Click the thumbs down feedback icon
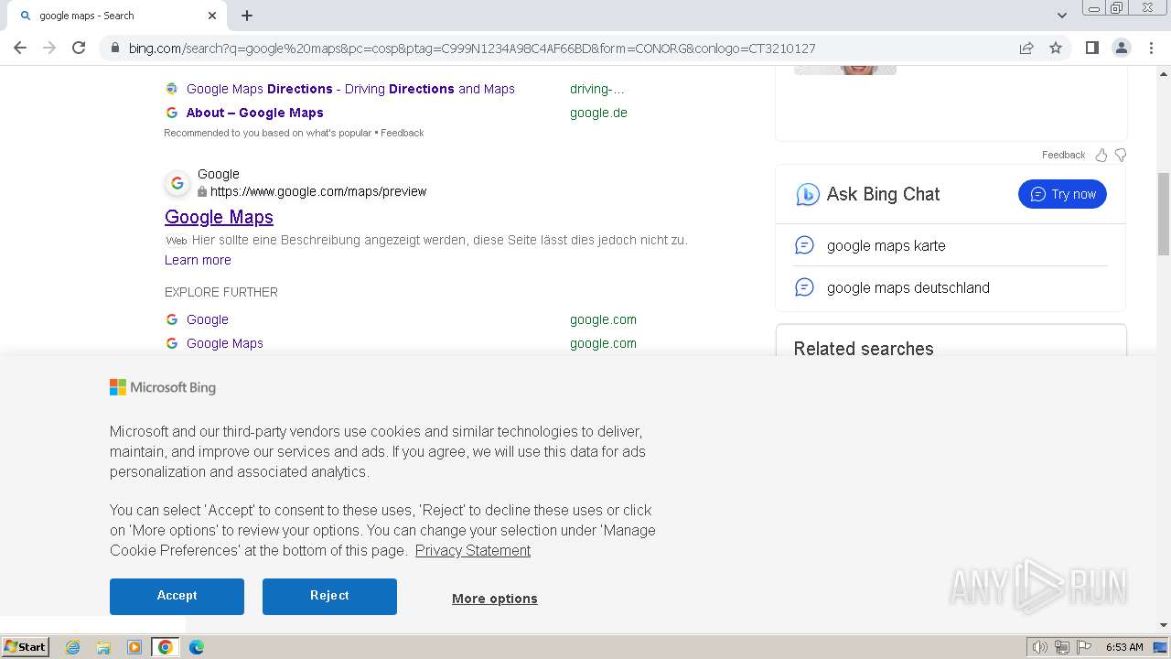The width and height of the screenshot is (1171, 659). point(1121,155)
